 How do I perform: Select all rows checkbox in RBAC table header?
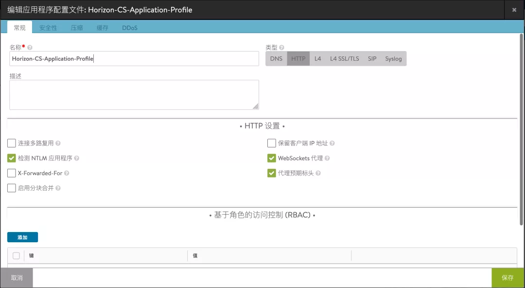coord(16,256)
